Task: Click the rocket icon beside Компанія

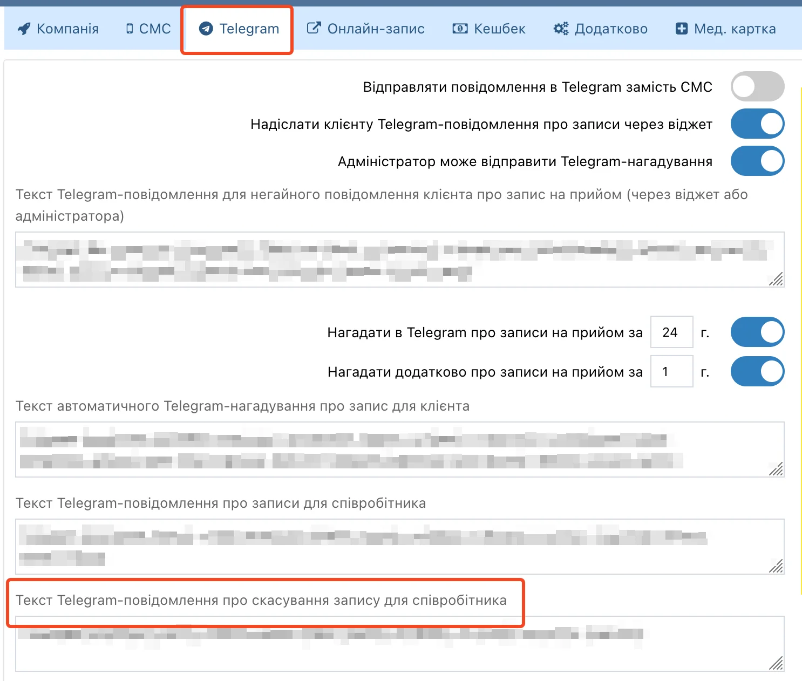Action: [24, 29]
